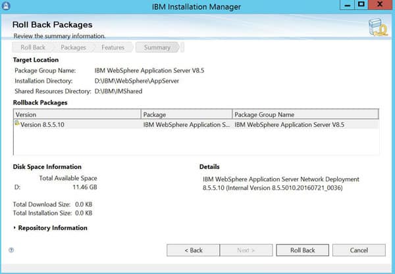
Task: Click the Total Download Size 0.0 KB text
Action: tap(53, 204)
